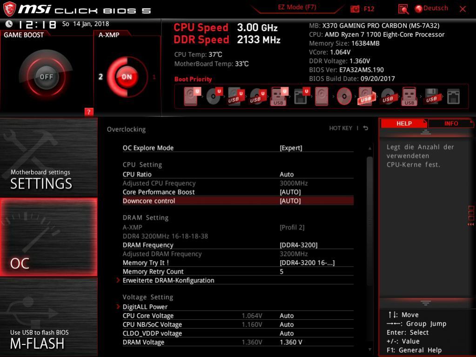This screenshot has height=357, width=476.
Task: Choose the UEFI USB key boot icon
Action: 279,96
